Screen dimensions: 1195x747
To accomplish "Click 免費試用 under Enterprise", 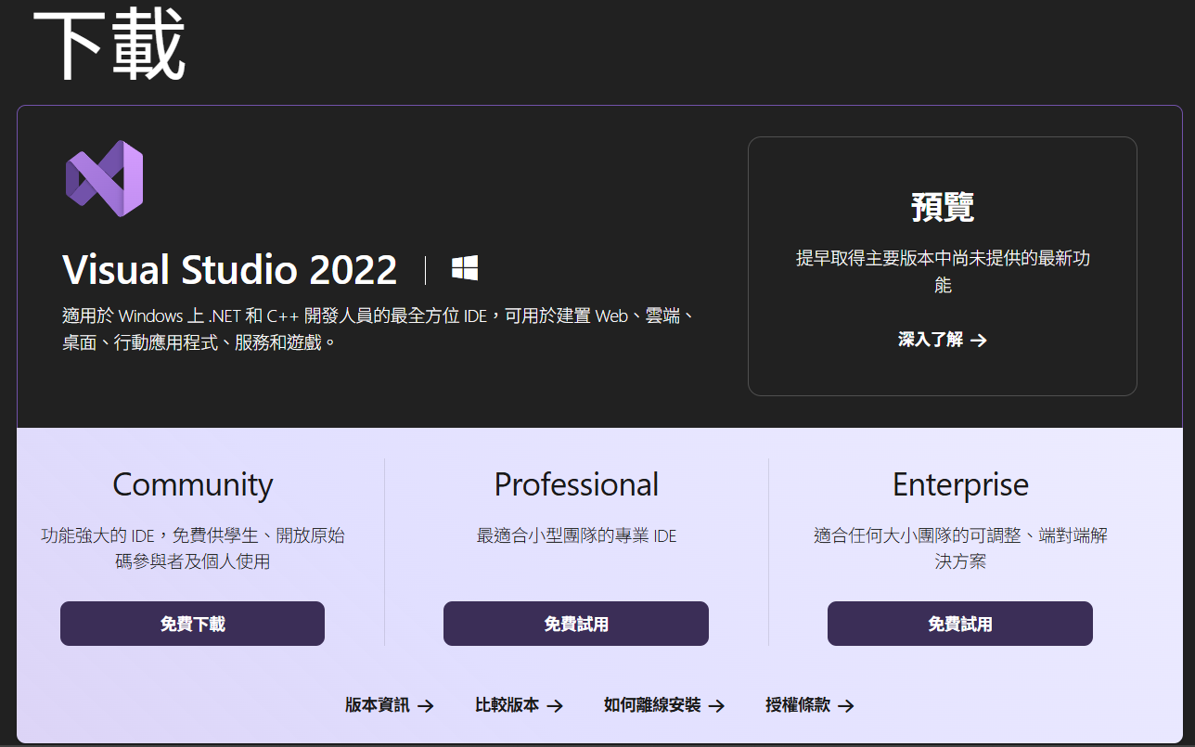I will [960, 624].
